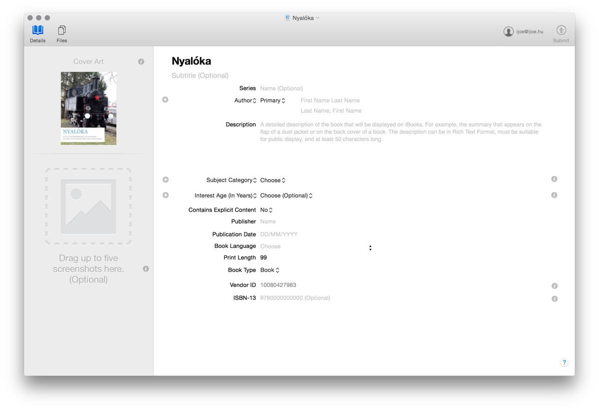This screenshot has height=409, width=599.
Task: Show info for Vendor ID
Action: (x=555, y=286)
